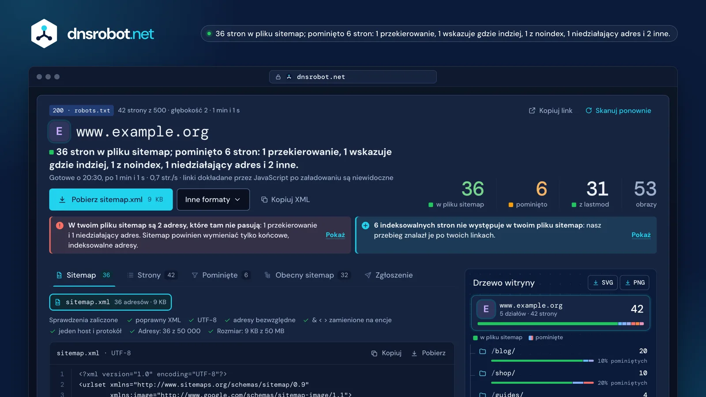Screen dimensions: 706x397
Task: Click the list icon on Strony tab
Action: [130, 275]
